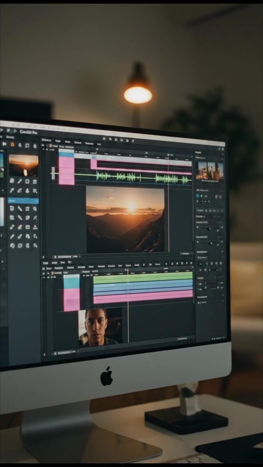Select the pink track in lower timeline

point(143,297)
